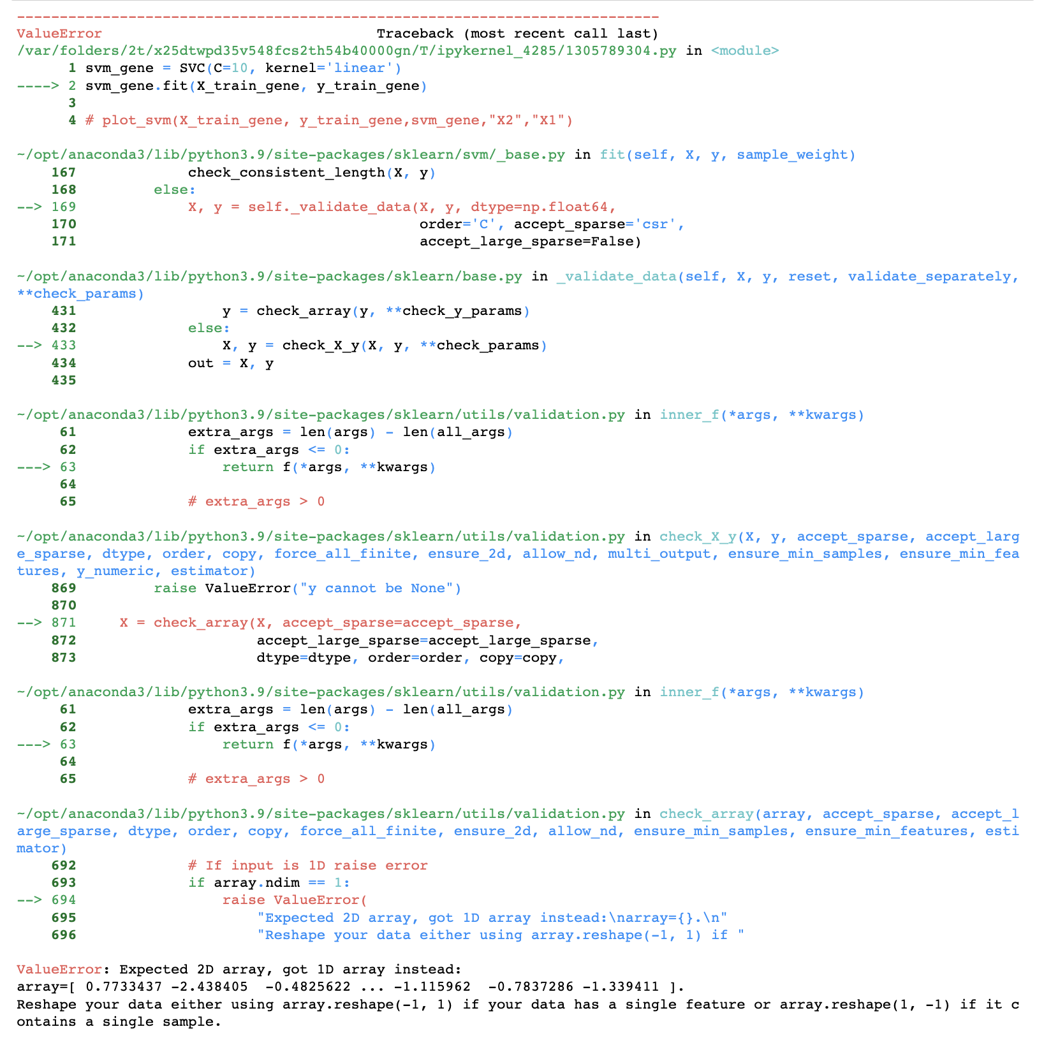Click the 'mator)' wrapped signature ending
Viewport: 1037px width, 1043px height.
(x=42, y=849)
